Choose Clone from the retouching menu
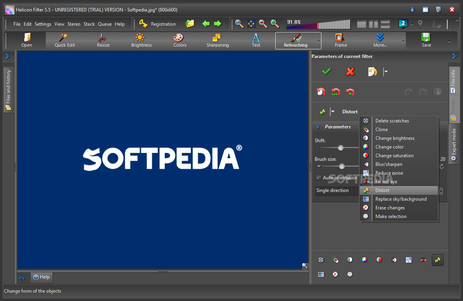Image resolution: width=463 pixels, height=301 pixels. click(x=381, y=130)
